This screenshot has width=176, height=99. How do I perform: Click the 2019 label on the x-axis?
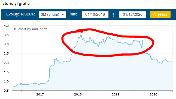pyautogui.click(x=116, y=95)
